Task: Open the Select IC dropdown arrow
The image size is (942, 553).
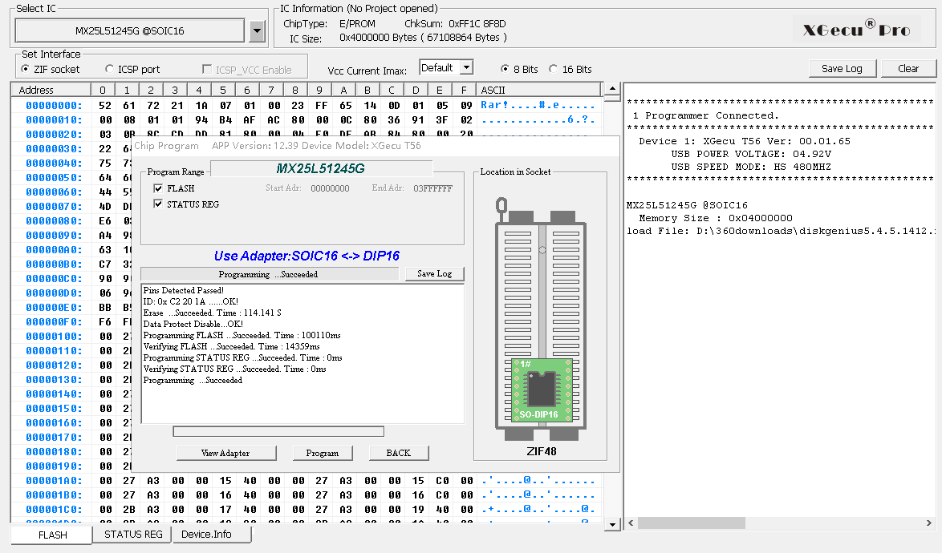Action: coord(257,31)
